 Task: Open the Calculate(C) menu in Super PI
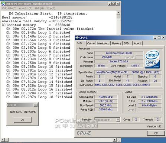(x=9, y=8)
